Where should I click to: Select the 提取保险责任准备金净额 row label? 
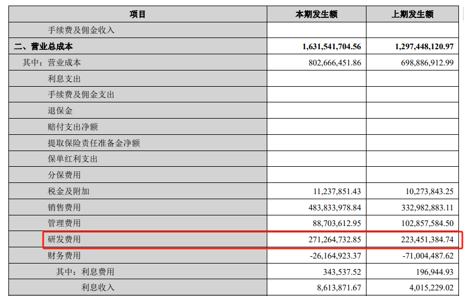coord(94,143)
